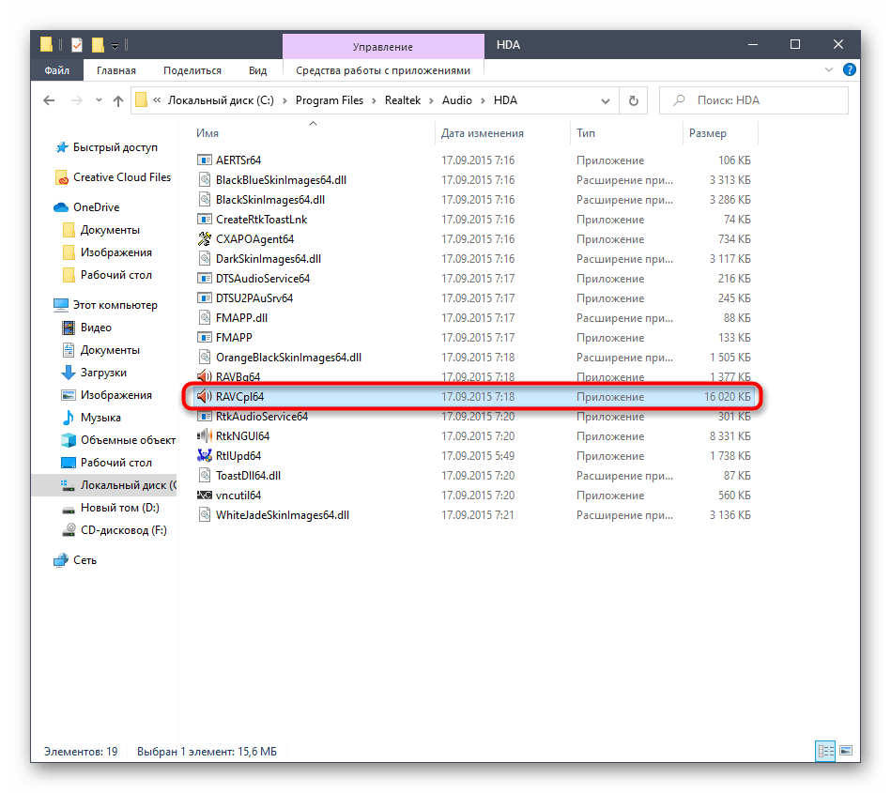Open the hidden path levels double chevron
891x793 pixels.
(157, 100)
